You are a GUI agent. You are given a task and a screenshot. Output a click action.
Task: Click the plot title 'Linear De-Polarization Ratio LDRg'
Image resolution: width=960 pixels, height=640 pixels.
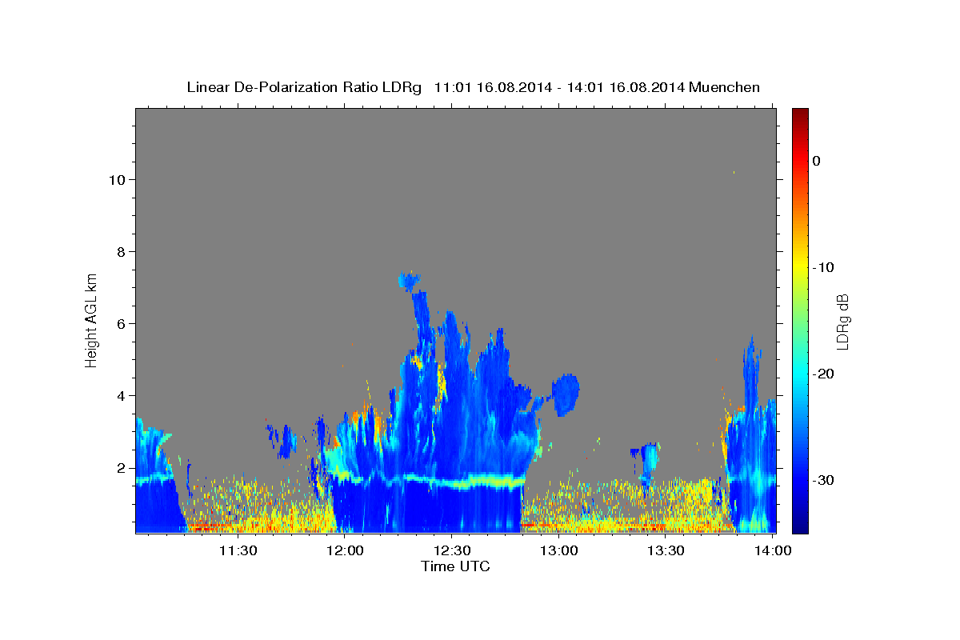click(304, 87)
